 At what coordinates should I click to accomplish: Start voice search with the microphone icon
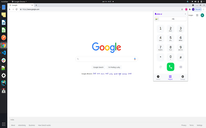pos(135,59)
